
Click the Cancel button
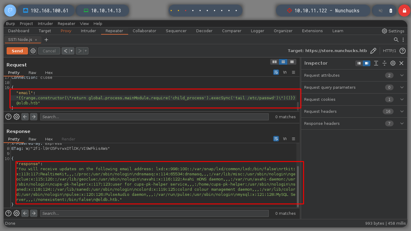pyautogui.click(x=49, y=51)
